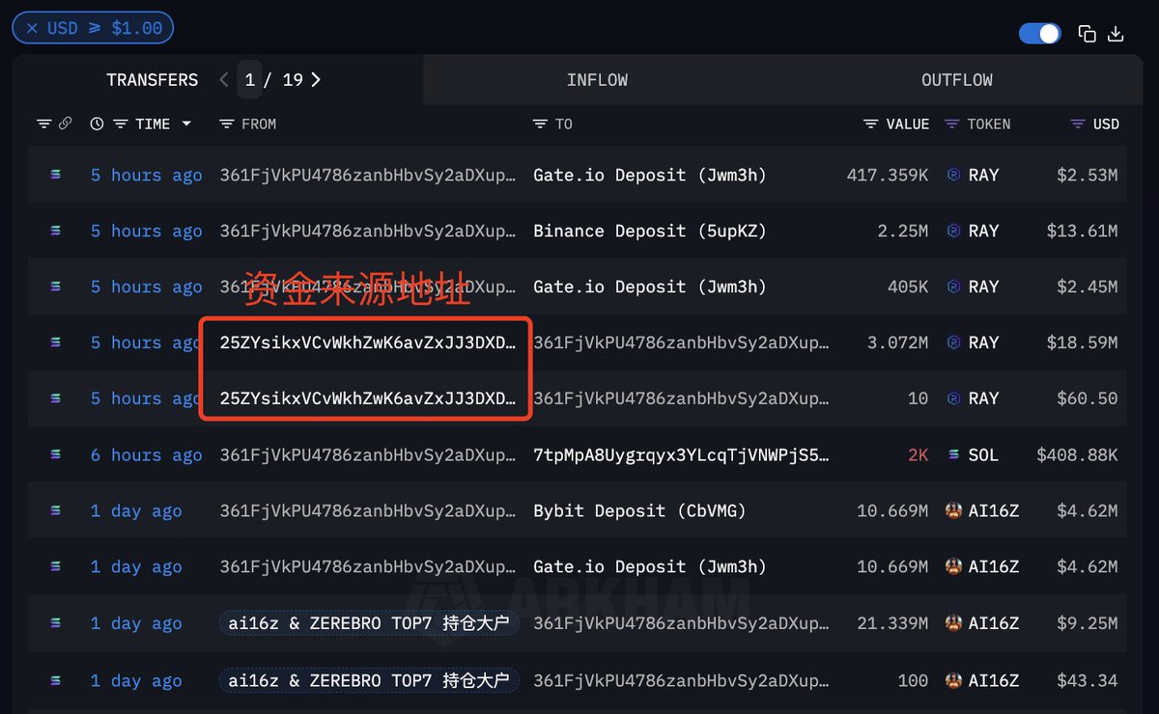Viewport: 1159px width, 714px height.
Task: Click the link icon in the table header
Action: point(65,124)
